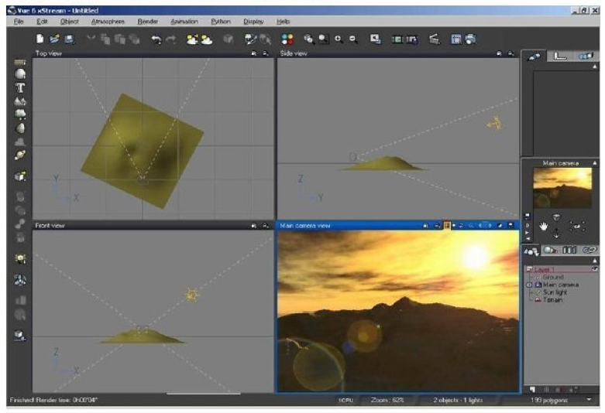Open the status bar dropdown arrow
605x413 pixels.
click(589, 400)
